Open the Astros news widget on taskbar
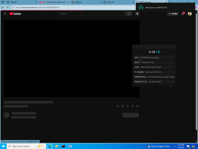The image size is (198, 149). pos(159,146)
